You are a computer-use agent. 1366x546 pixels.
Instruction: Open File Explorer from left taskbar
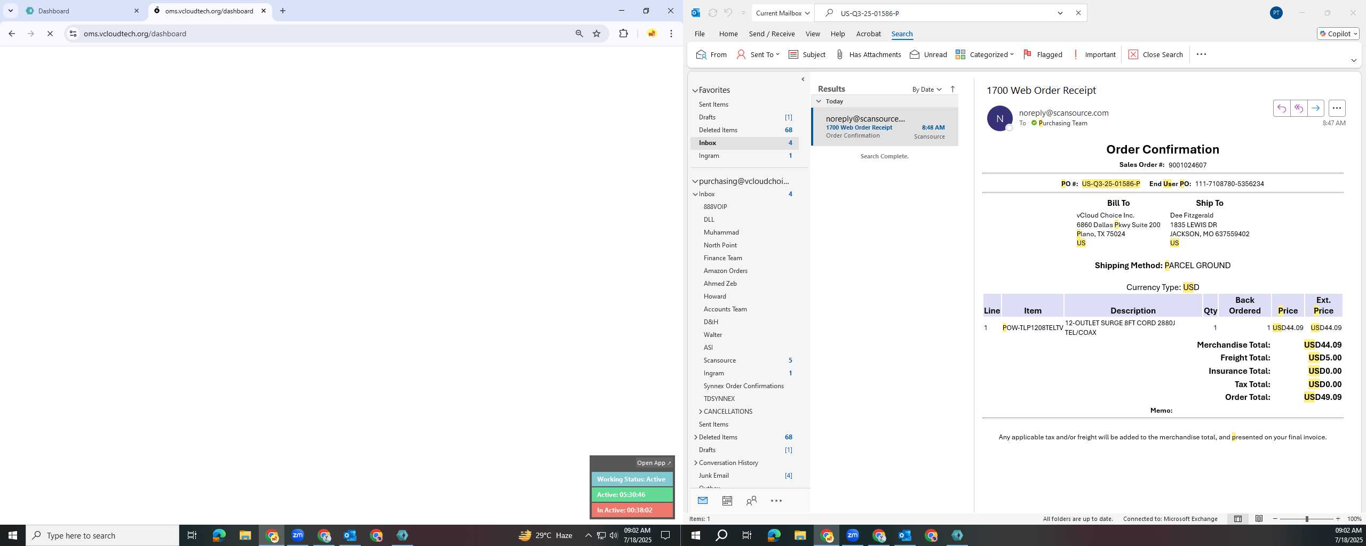[x=245, y=535]
